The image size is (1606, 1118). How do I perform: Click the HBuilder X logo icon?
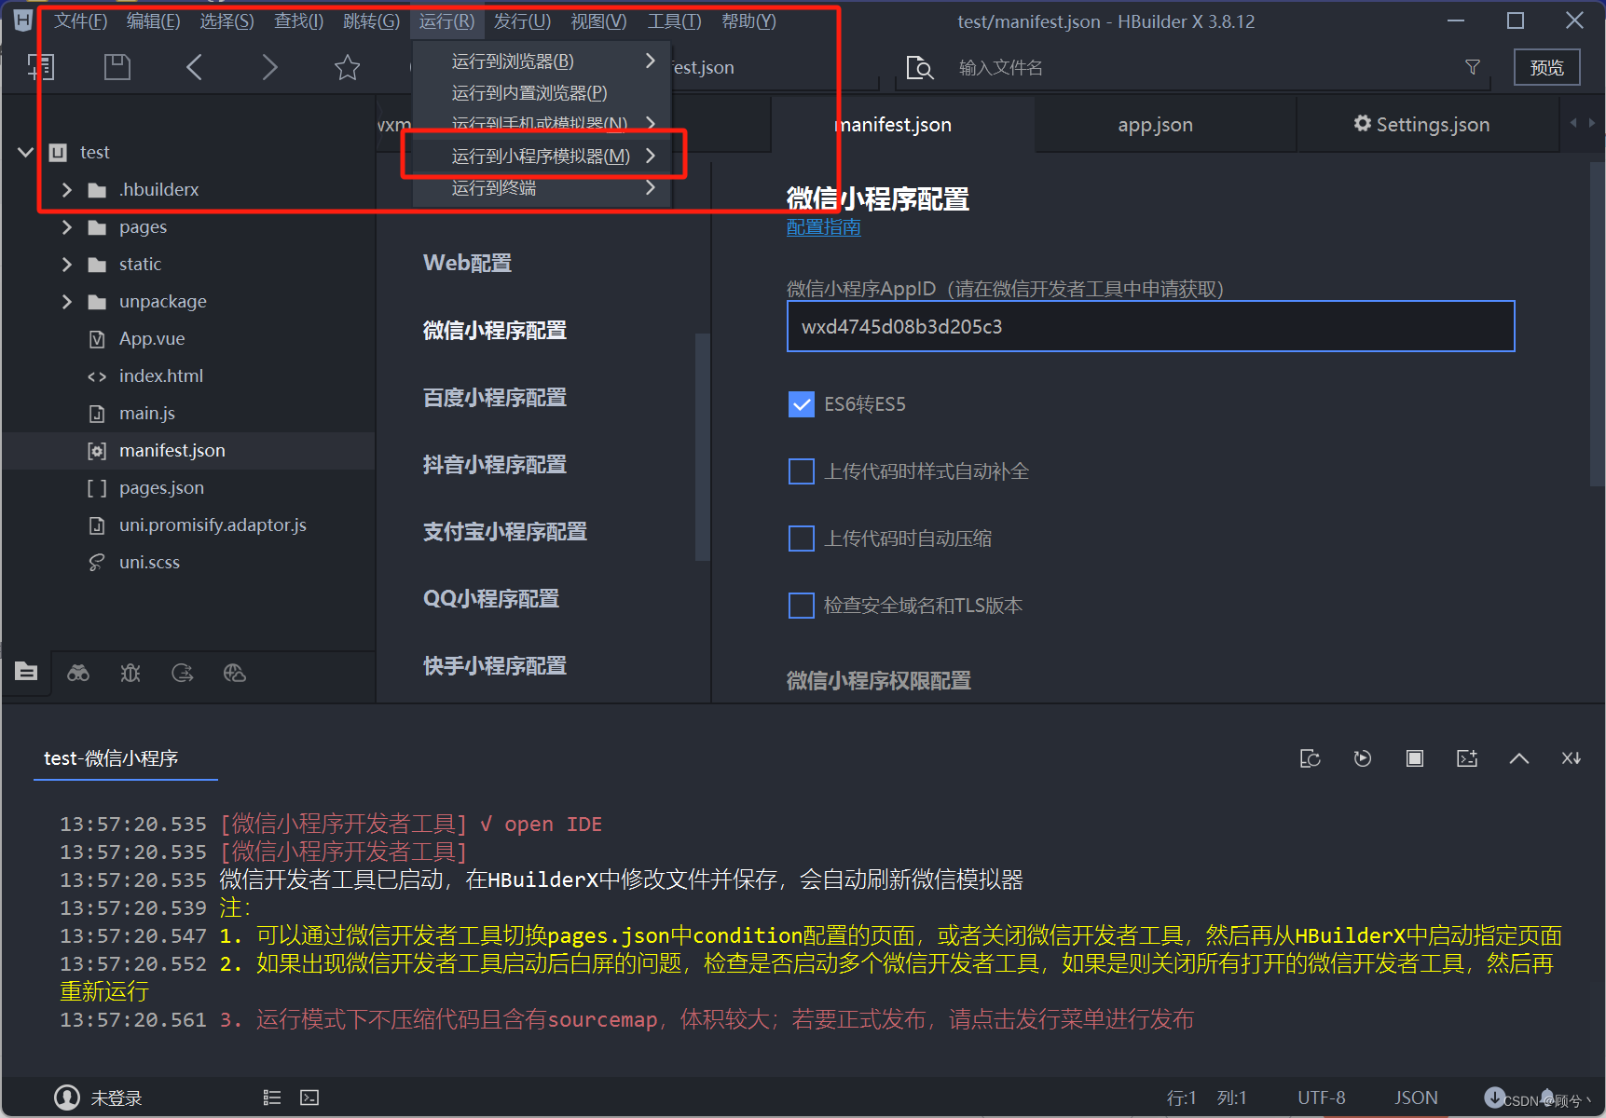[22, 20]
